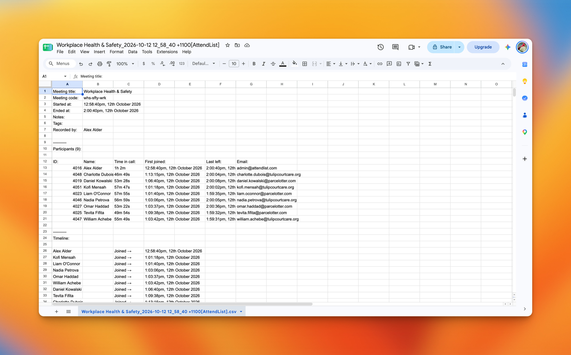
Task: Open the borders tool
Action: click(x=305, y=64)
